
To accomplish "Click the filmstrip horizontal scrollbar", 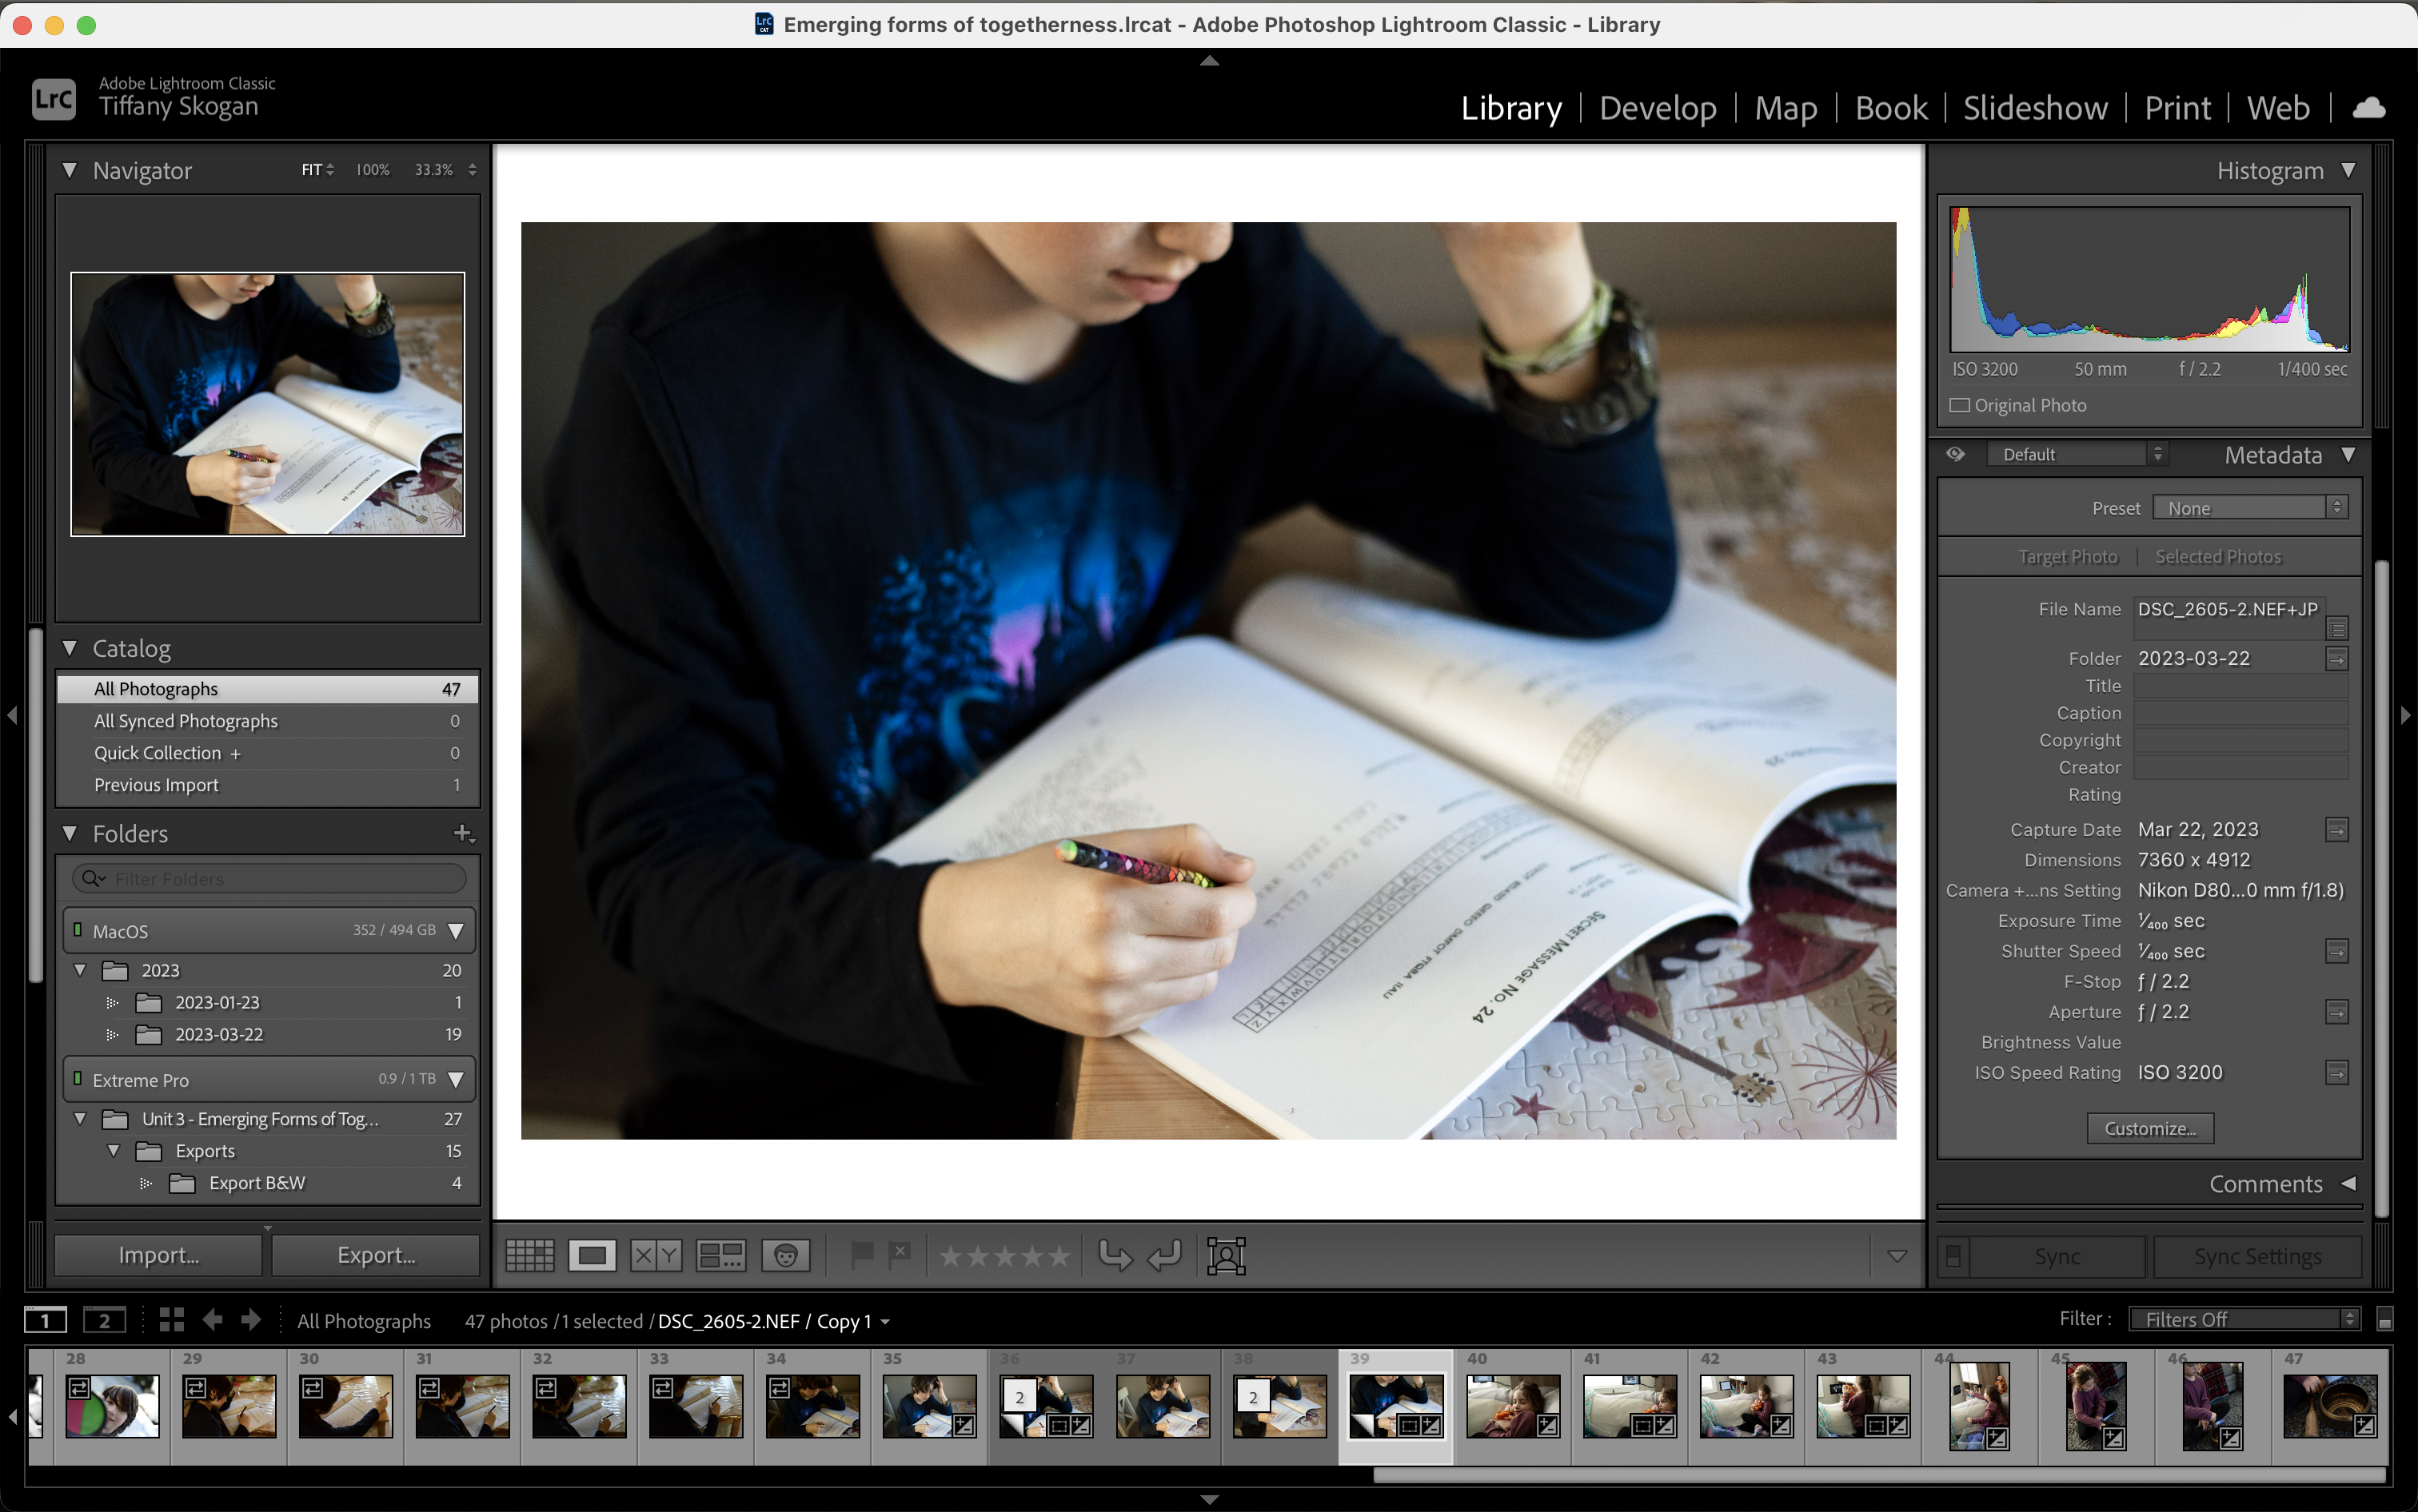I will [x=1881, y=1475].
